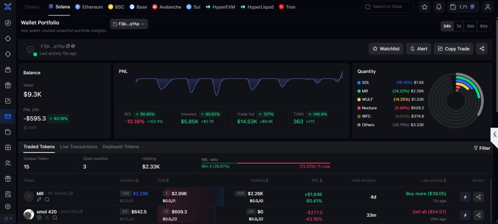Switch to the Tron chain tab
The height and width of the screenshot is (224, 498).
tap(287, 7)
